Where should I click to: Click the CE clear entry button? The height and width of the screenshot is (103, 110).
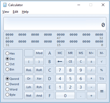[70, 61]
